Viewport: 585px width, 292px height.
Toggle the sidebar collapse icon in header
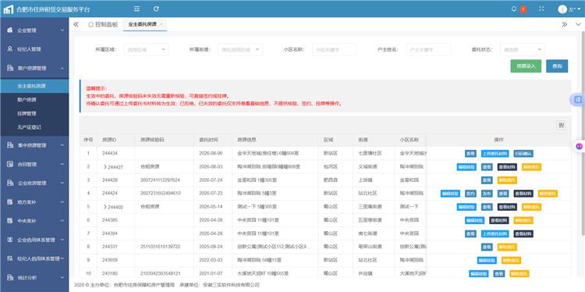(137, 9)
